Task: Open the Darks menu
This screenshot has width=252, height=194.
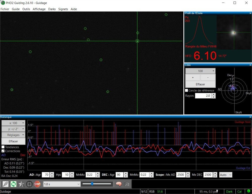Action: tap(52, 9)
